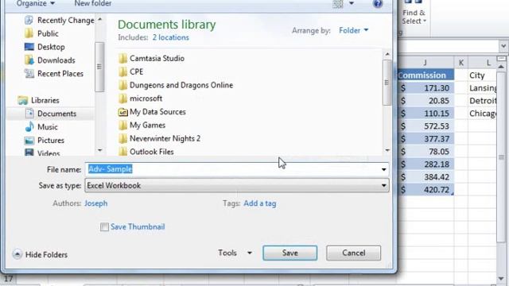This screenshot has width=509, height=286.
Task: Click the Recently Changed icon
Action: point(29,20)
